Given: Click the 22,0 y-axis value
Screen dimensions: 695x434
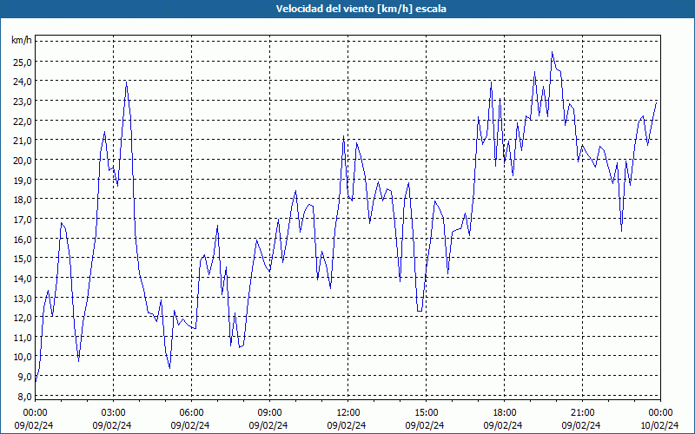Looking at the screenshot, I should click(x=23, y=121).
